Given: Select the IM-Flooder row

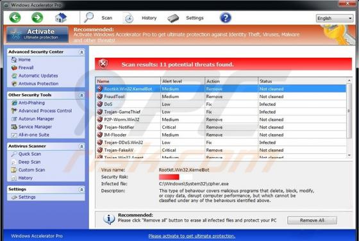Looking at the screenshot, I should point(221,135).
